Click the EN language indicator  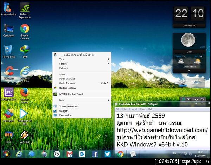pyautogui.click(x=174, y=153)
